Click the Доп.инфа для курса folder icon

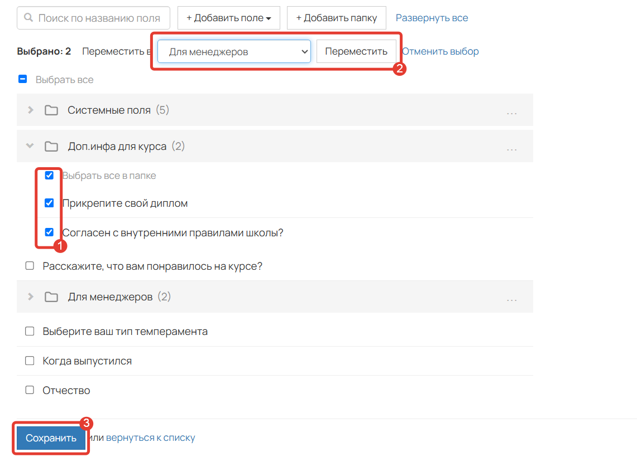[51, 147]
